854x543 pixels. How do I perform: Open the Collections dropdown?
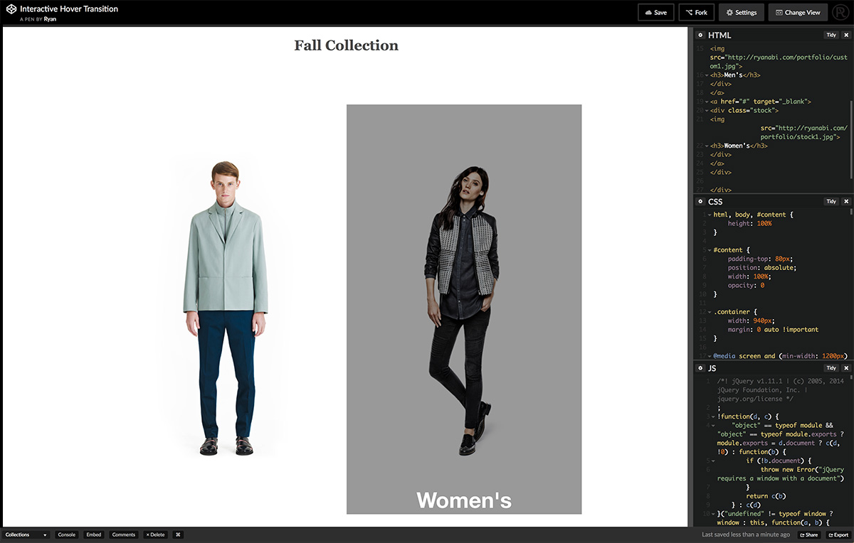point(26,534)
